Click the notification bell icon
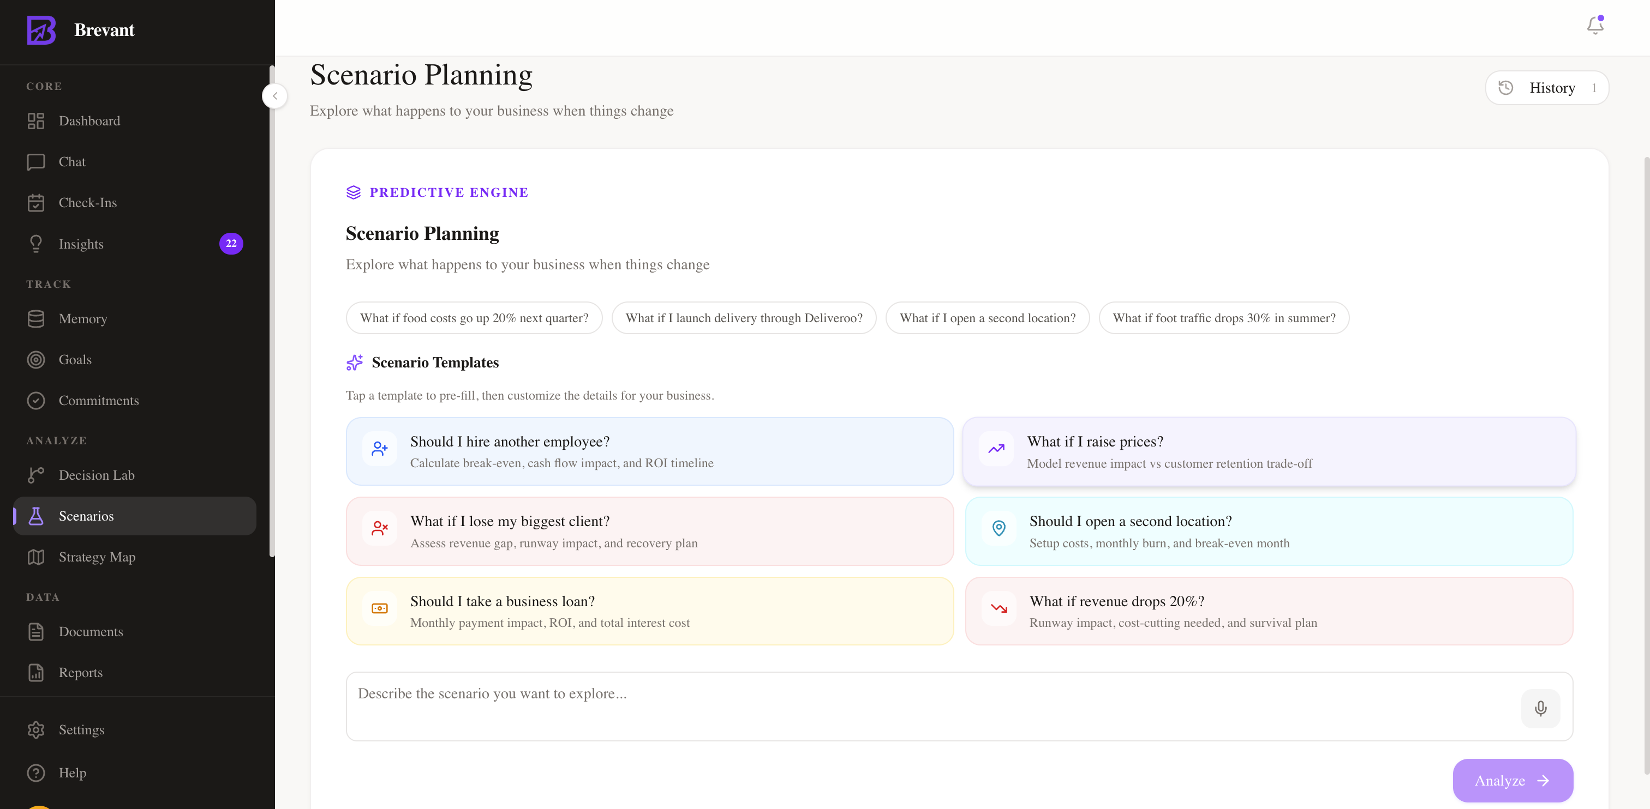This screenshot has width=1650, height=809. click(1594, 26)
